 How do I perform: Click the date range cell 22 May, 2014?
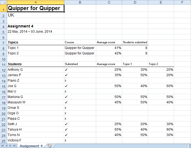[x=36, y=32]
